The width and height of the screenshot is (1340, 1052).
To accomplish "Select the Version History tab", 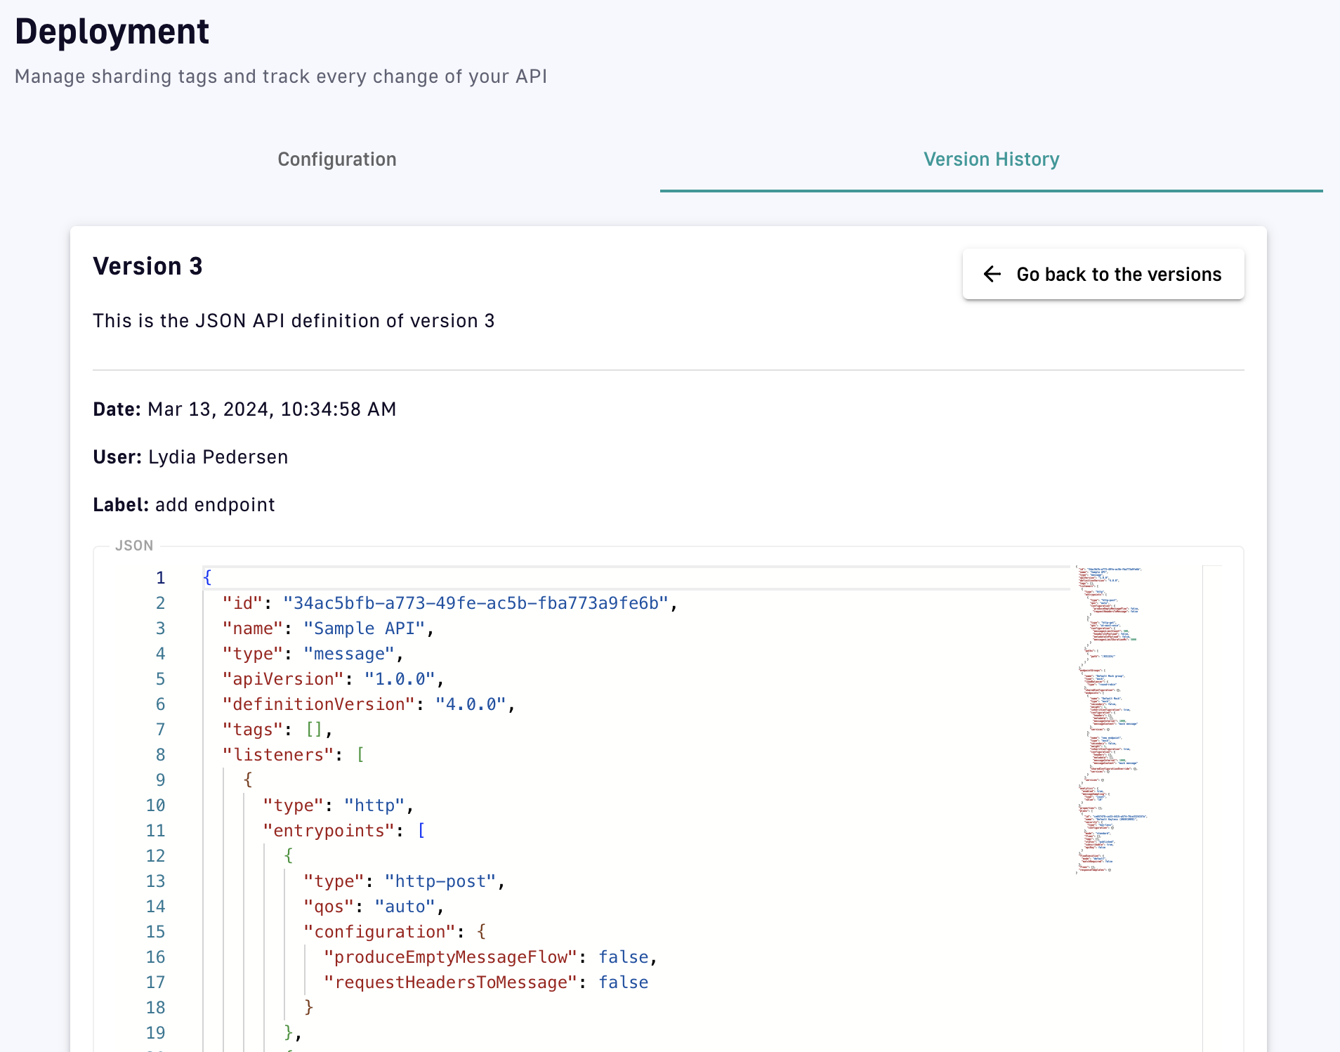I will click(x=990, y=159).
